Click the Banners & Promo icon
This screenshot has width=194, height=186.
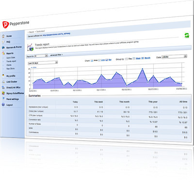tap(3, 47)
